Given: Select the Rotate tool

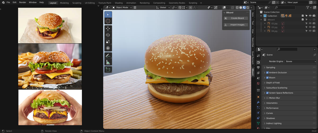Looking at the screenshot, I should coord(108,35).
